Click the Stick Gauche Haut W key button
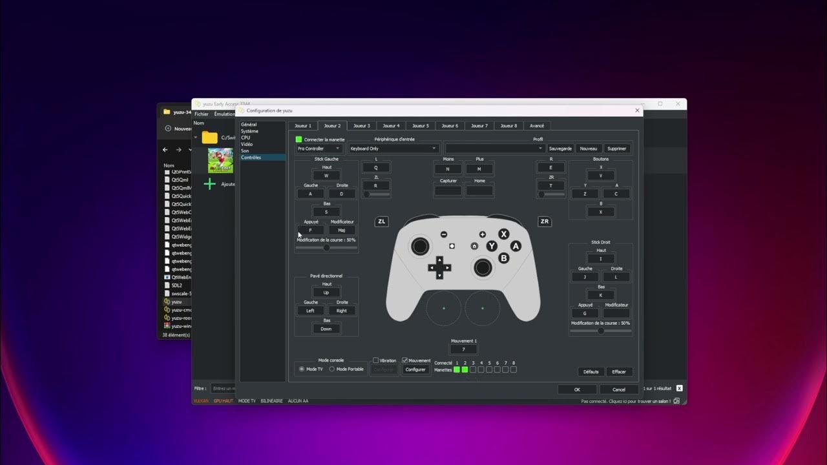This screenshot has height=465, width=827. (326, 176)
